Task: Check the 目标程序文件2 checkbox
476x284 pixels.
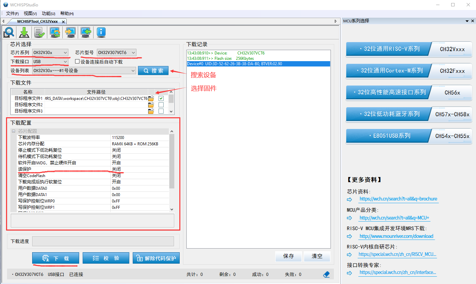Action: tap(161, 105)
